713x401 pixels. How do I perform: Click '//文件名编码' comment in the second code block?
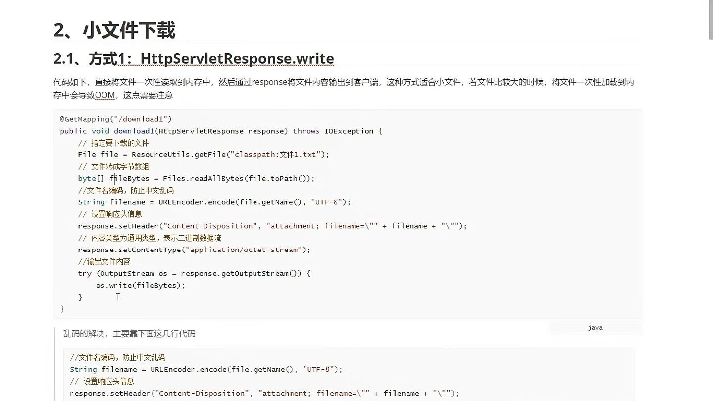118,357
